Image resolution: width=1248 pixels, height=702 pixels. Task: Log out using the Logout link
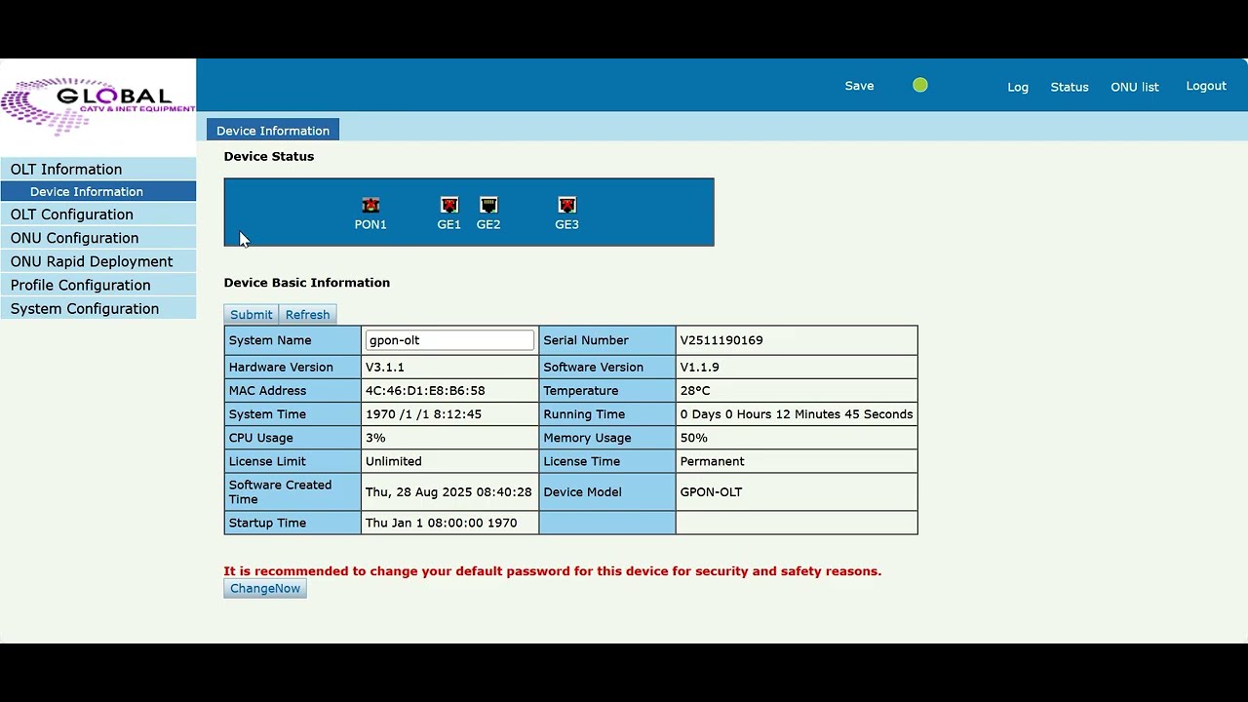click(x=1206, y=86)
